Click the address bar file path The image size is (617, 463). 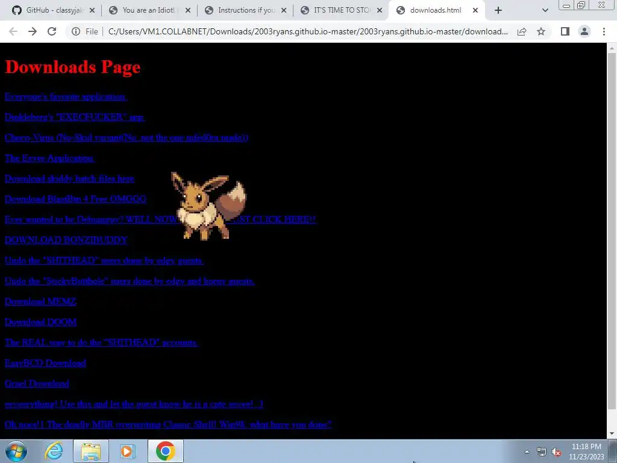(308, 31)
